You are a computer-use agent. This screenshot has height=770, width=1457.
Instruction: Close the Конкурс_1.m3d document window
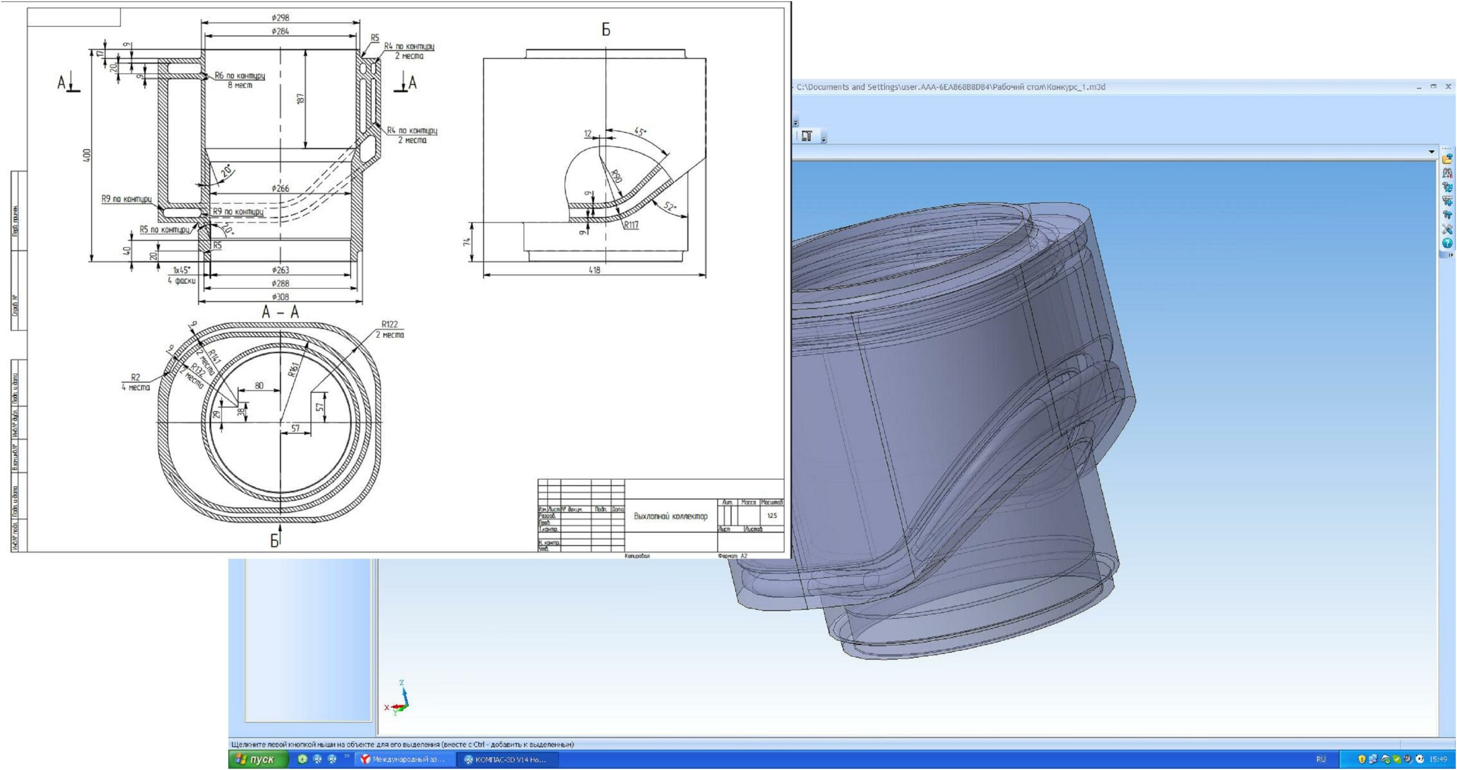[1448, 87]
